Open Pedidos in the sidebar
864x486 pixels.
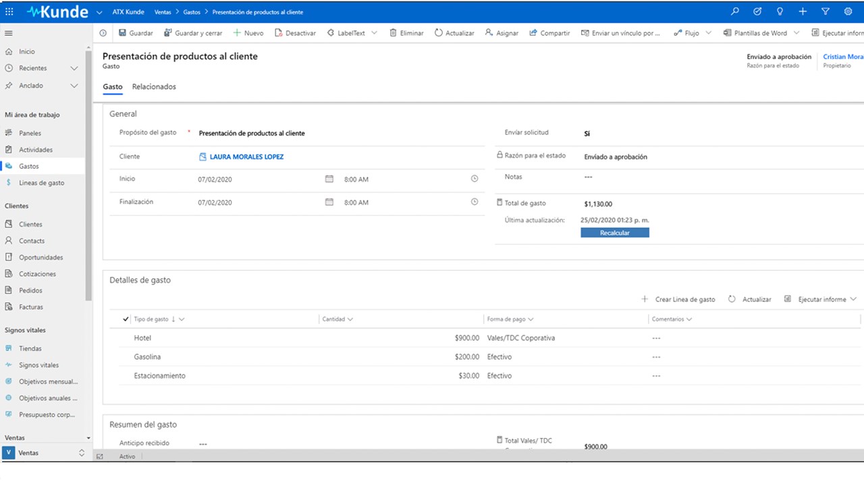click(x=30, y=291)
